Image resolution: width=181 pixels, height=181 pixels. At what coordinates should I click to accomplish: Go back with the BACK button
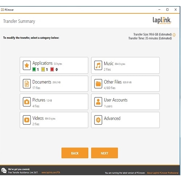pos(75,153)
